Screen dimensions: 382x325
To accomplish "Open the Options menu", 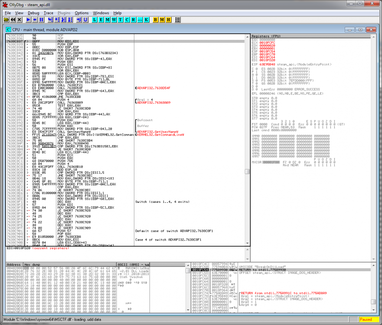I will point(82,13).
